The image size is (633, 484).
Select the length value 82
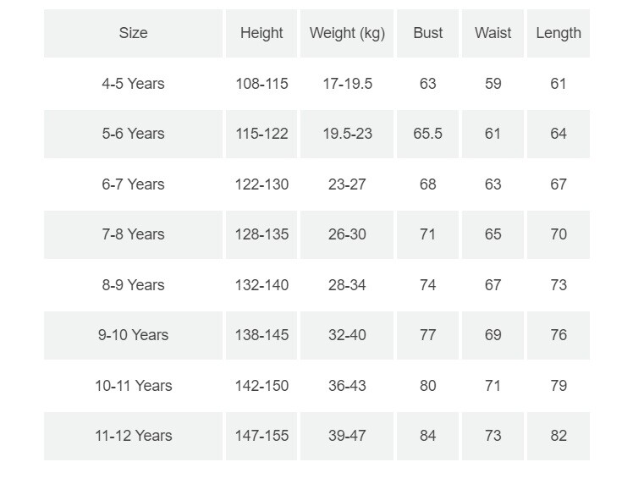click(x=559, y=436)
